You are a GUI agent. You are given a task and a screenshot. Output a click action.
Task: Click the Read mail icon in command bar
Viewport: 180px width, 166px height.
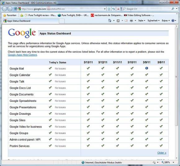pyautogui.click(x=126, y=21)
